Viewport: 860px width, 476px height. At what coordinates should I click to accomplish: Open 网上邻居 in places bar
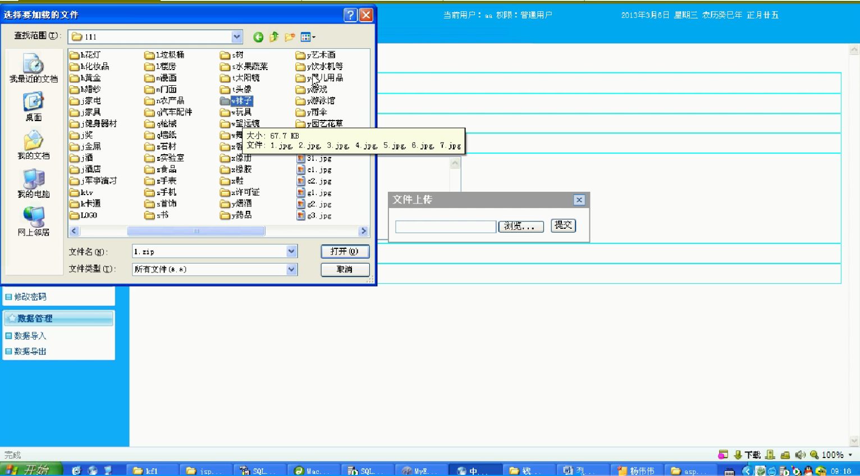(34, 221)
